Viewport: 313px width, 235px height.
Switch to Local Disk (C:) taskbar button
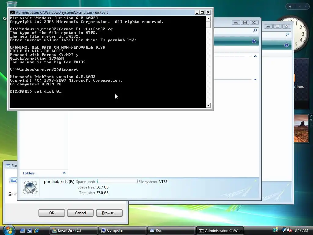[73, 230]
